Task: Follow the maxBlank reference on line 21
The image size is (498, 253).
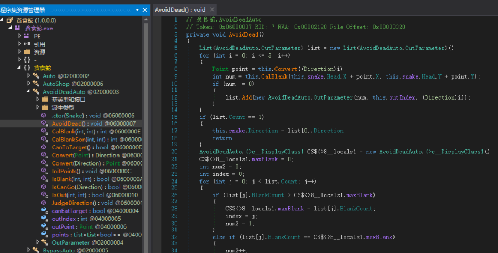Action: point(264,159)
